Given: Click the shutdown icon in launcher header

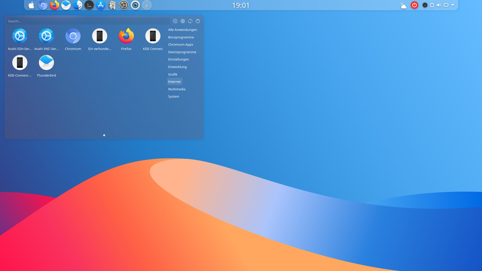Looking at the screenshot, I should click(198, 21).
